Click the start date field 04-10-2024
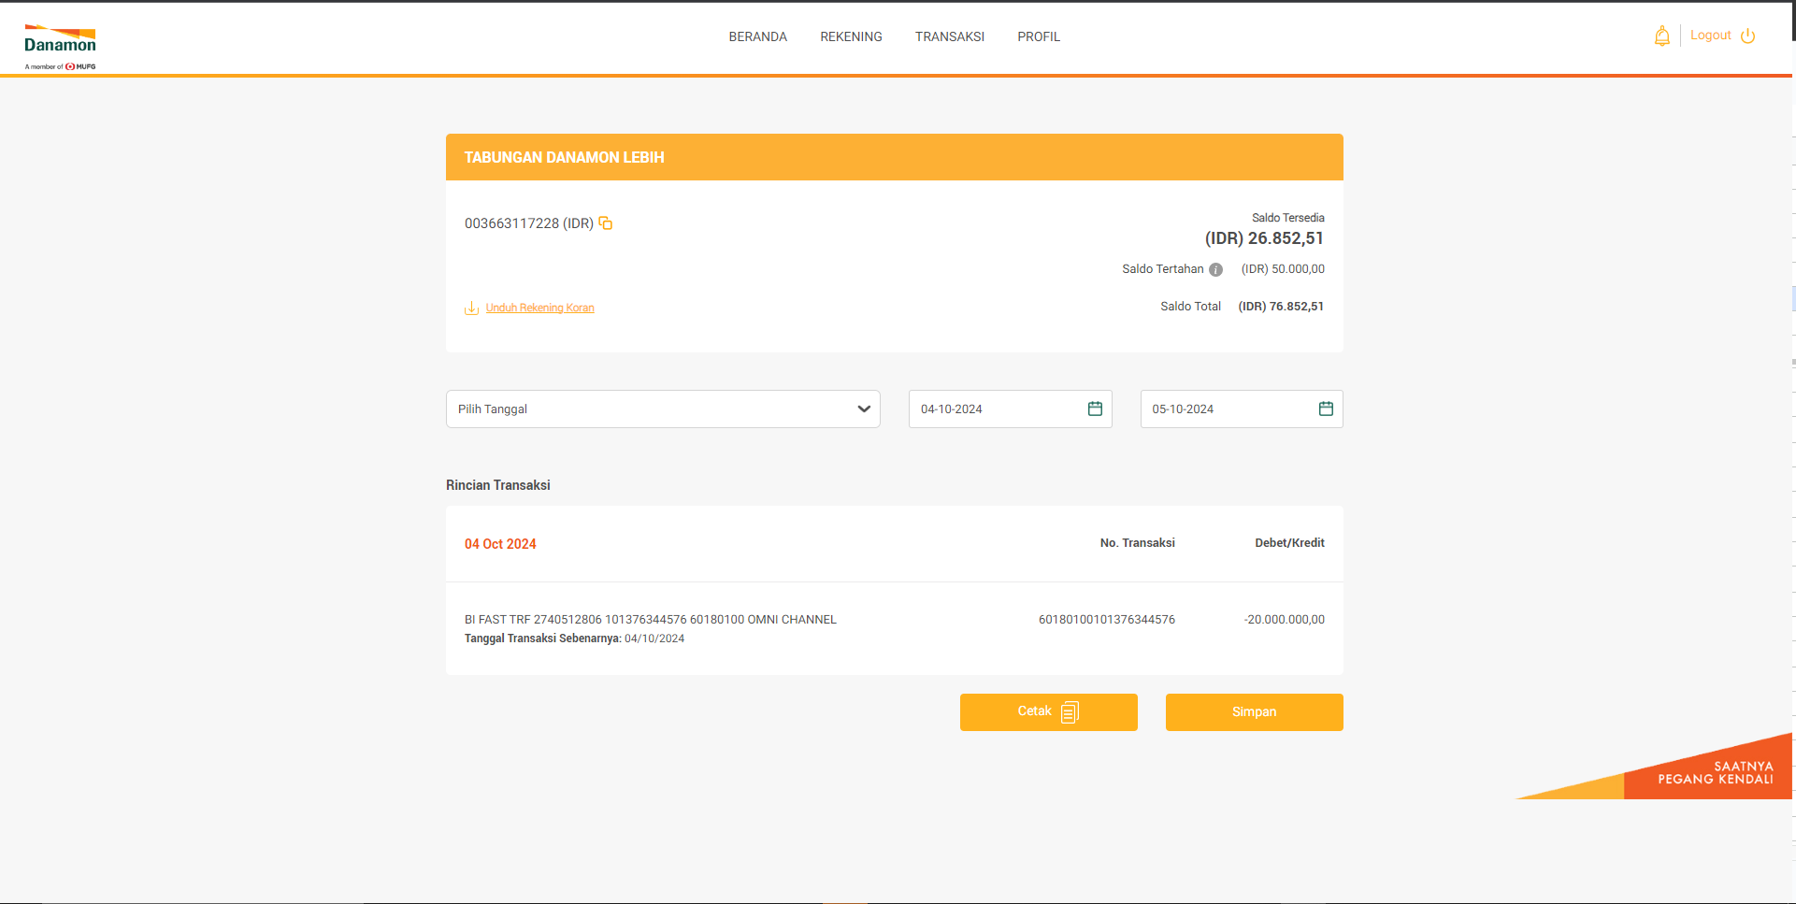Screen dimensions: 1796x904 pos(1010,409)
